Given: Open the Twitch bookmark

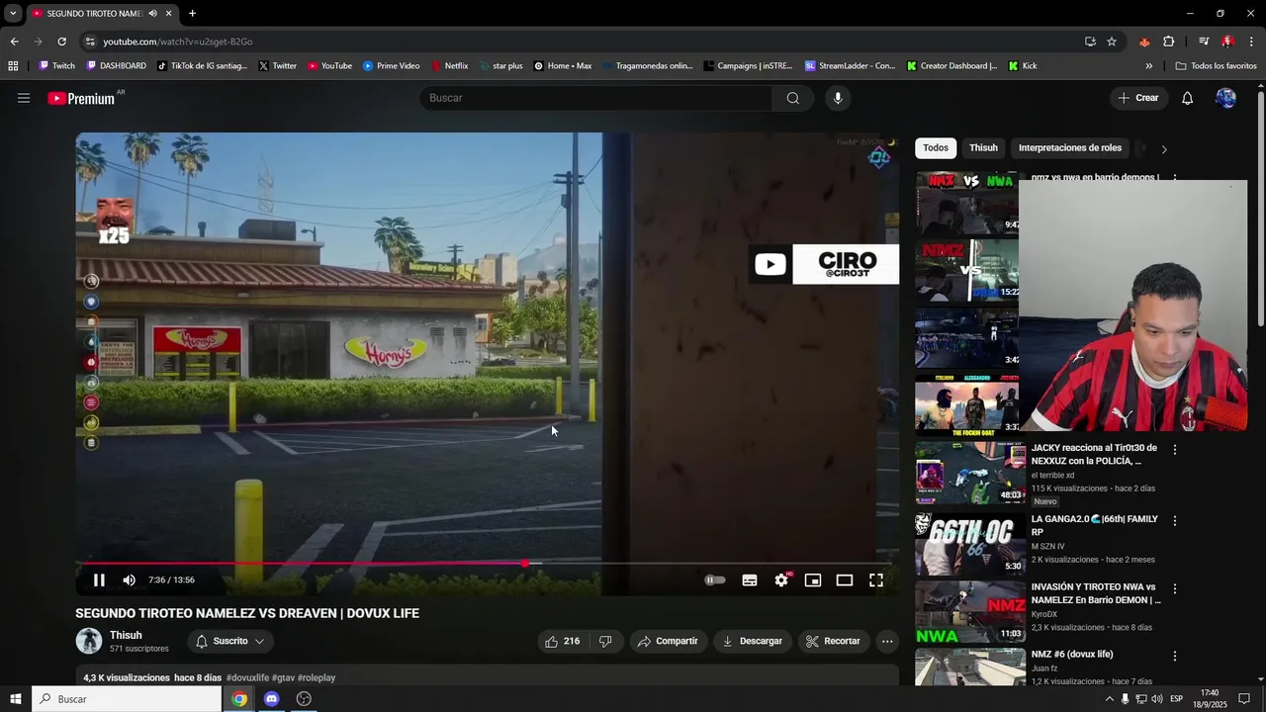Looking at the screenshot, I should (56, 66).
